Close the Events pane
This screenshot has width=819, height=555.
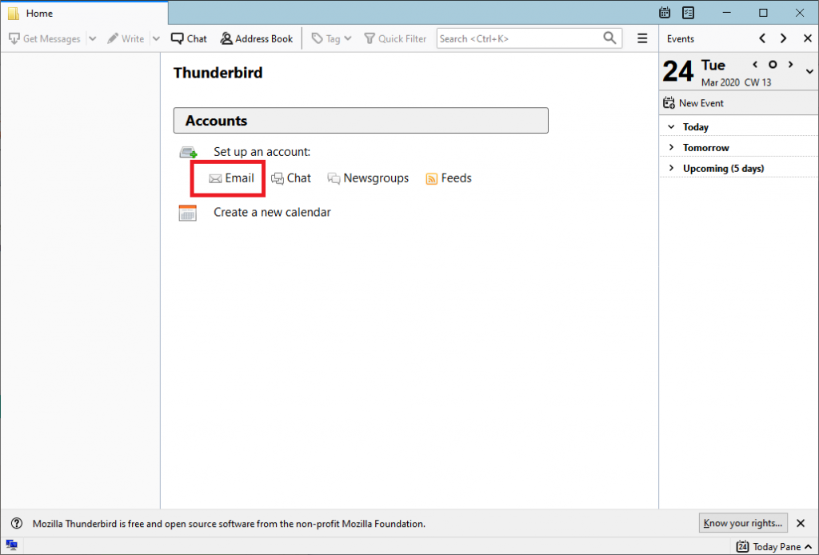click(x=808, y=38)
